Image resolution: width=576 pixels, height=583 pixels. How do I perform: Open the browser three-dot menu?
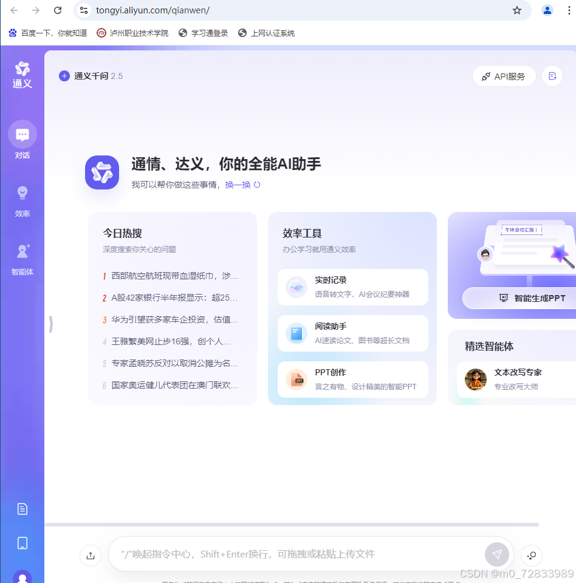point(569,10)
